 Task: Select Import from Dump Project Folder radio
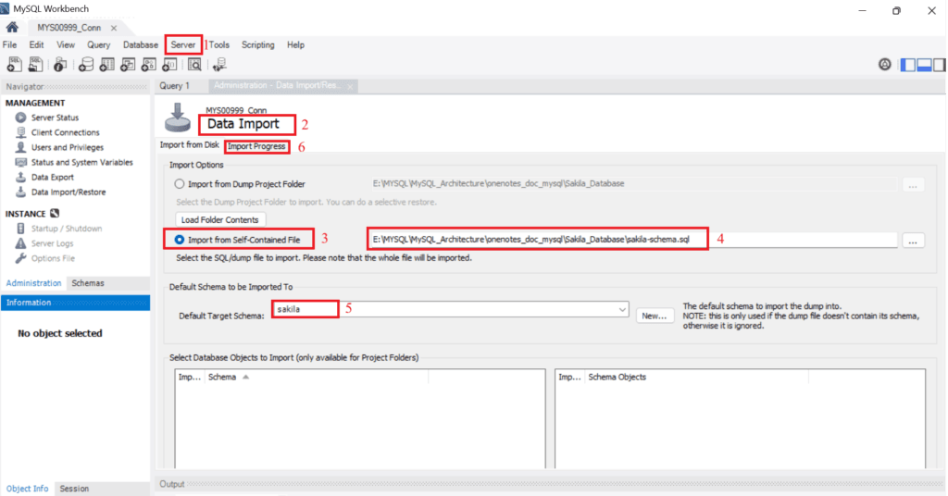(180, 183)
